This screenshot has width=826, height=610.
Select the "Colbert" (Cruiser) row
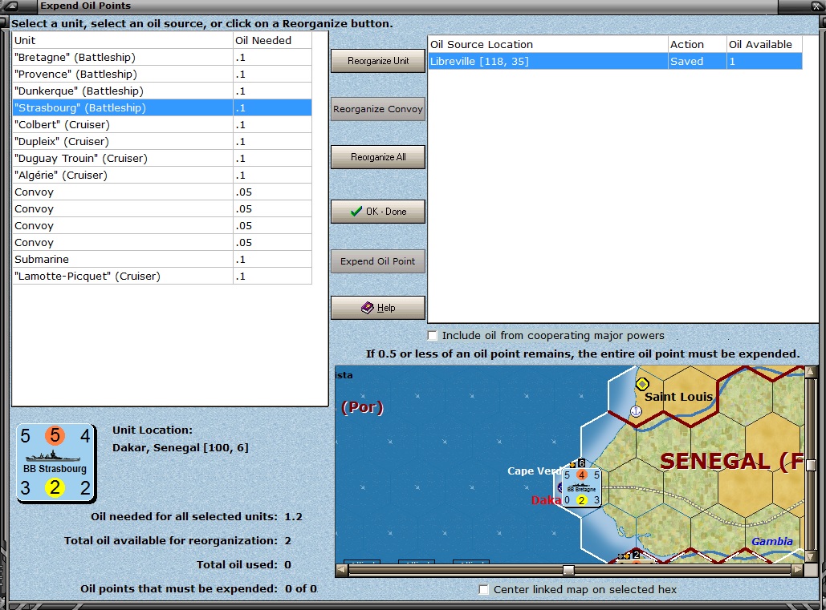tap(162, 124)
